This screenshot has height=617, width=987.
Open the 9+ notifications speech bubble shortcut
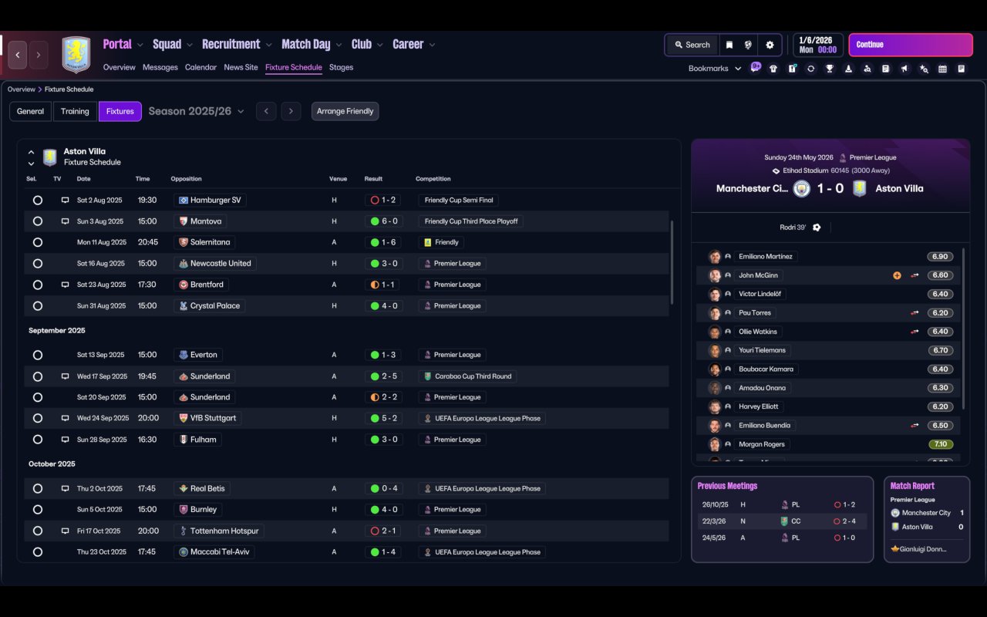tap(756, 67)
